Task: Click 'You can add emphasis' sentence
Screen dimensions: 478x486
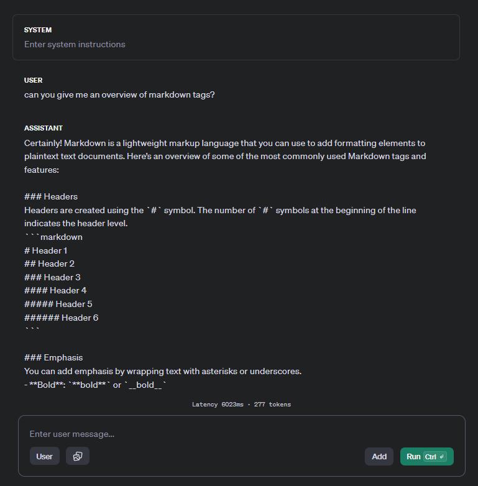Action: (163, 371)
